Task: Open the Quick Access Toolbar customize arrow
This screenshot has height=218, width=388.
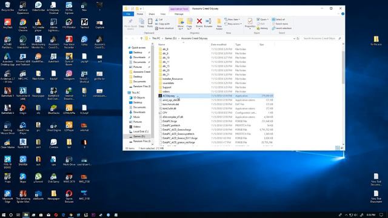Action: [x=141, y=8]
